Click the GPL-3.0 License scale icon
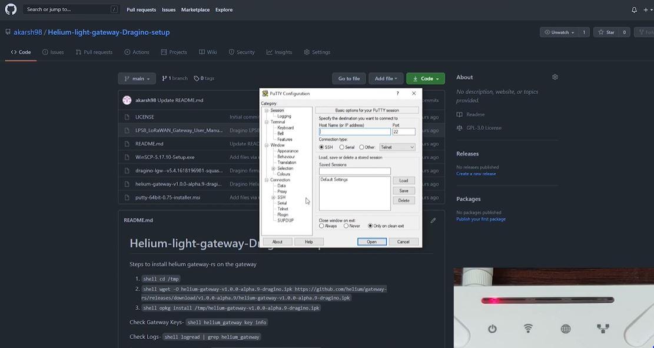The height and width of the screenshot is (348, 654). pos(460,128)
